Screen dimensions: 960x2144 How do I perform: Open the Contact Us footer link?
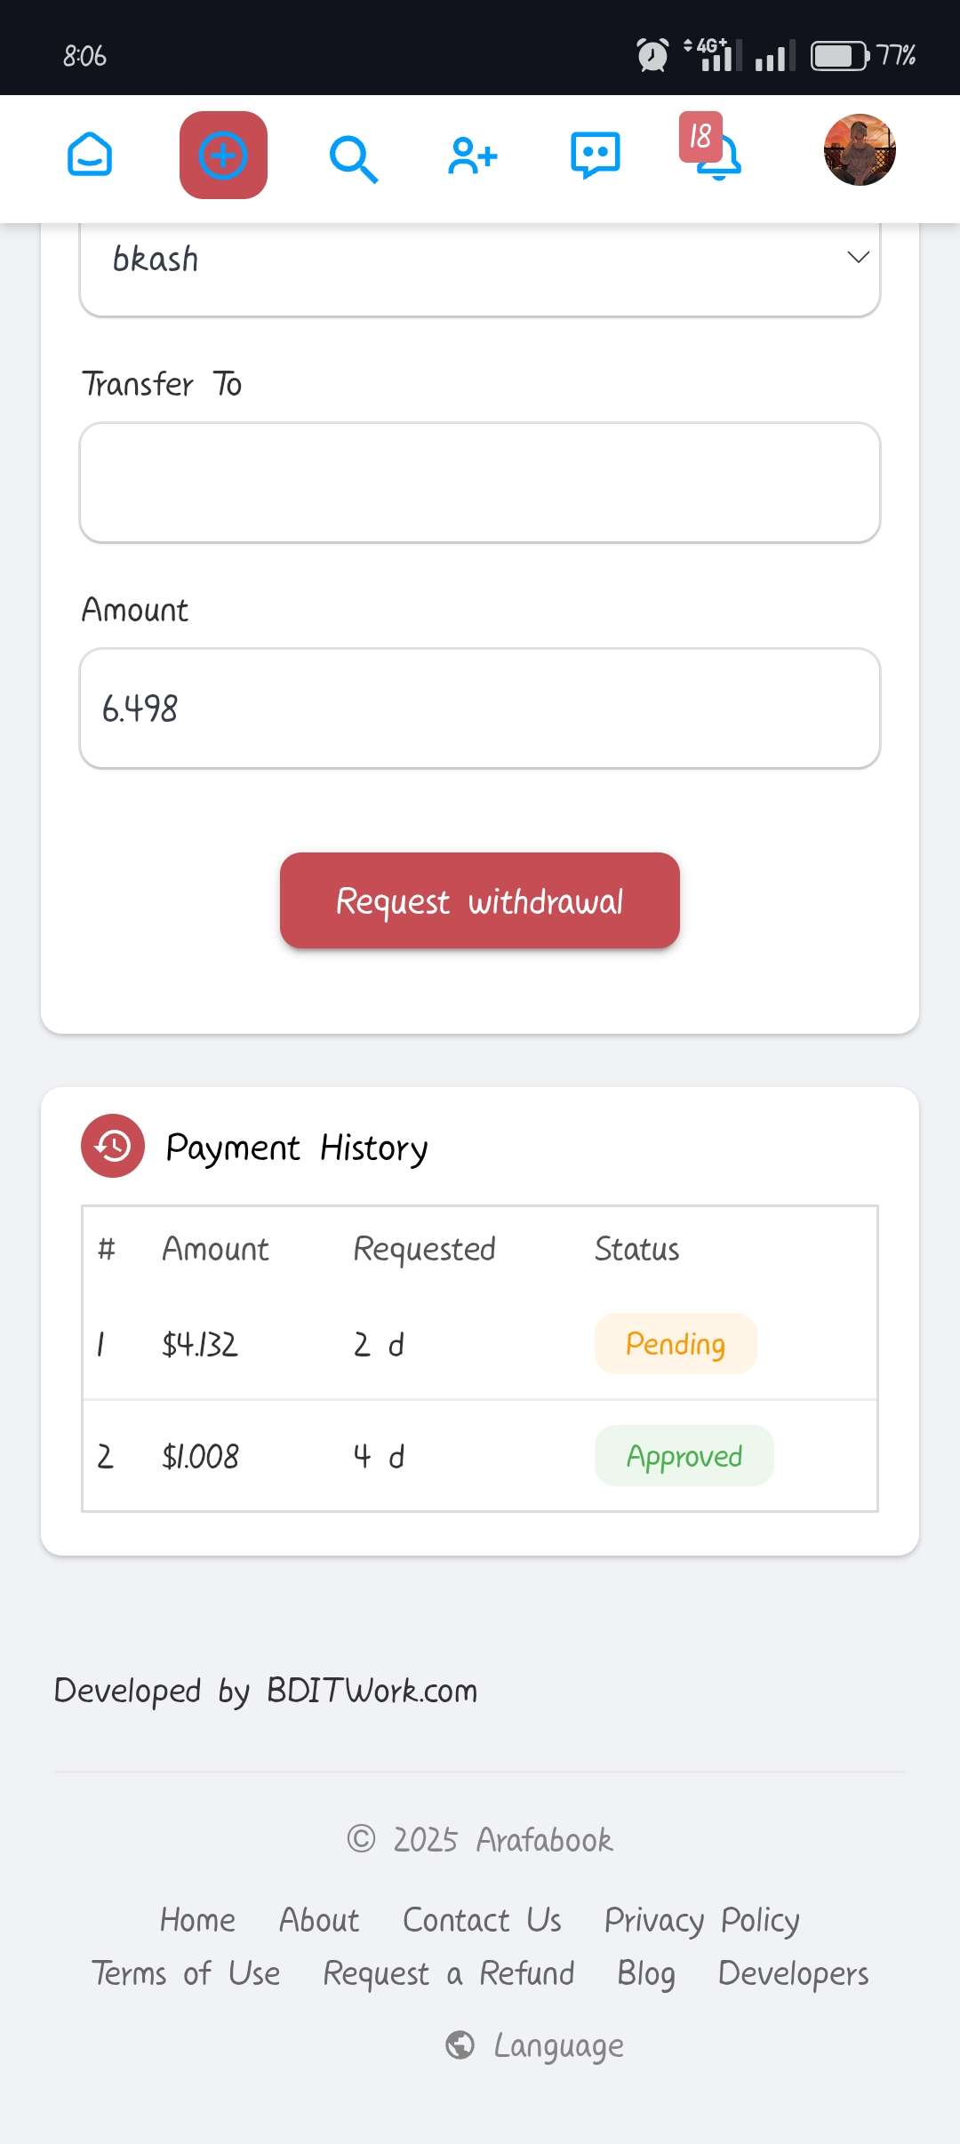pos(482,1920)
